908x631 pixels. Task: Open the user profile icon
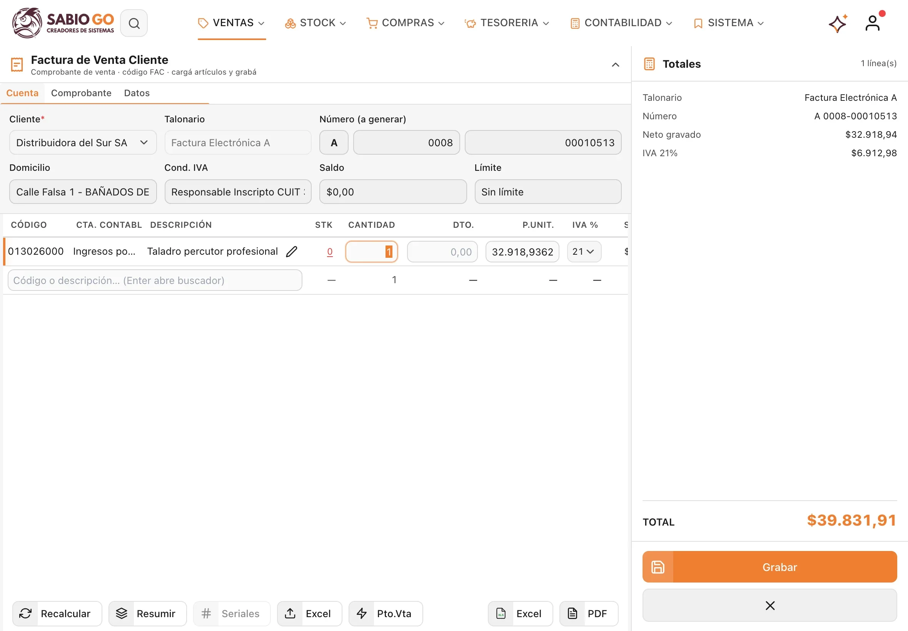tap(873, 23)
